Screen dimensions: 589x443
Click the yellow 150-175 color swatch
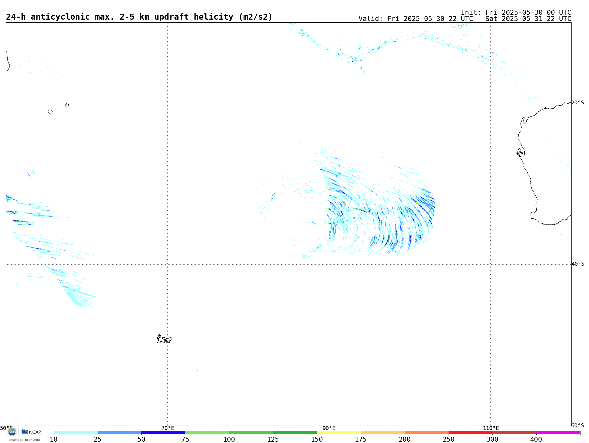(339, 432)
